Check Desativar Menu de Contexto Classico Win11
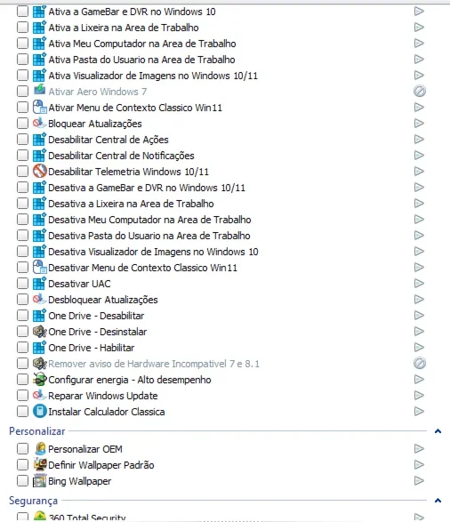 pyautogui.click(x=22, y=268)
